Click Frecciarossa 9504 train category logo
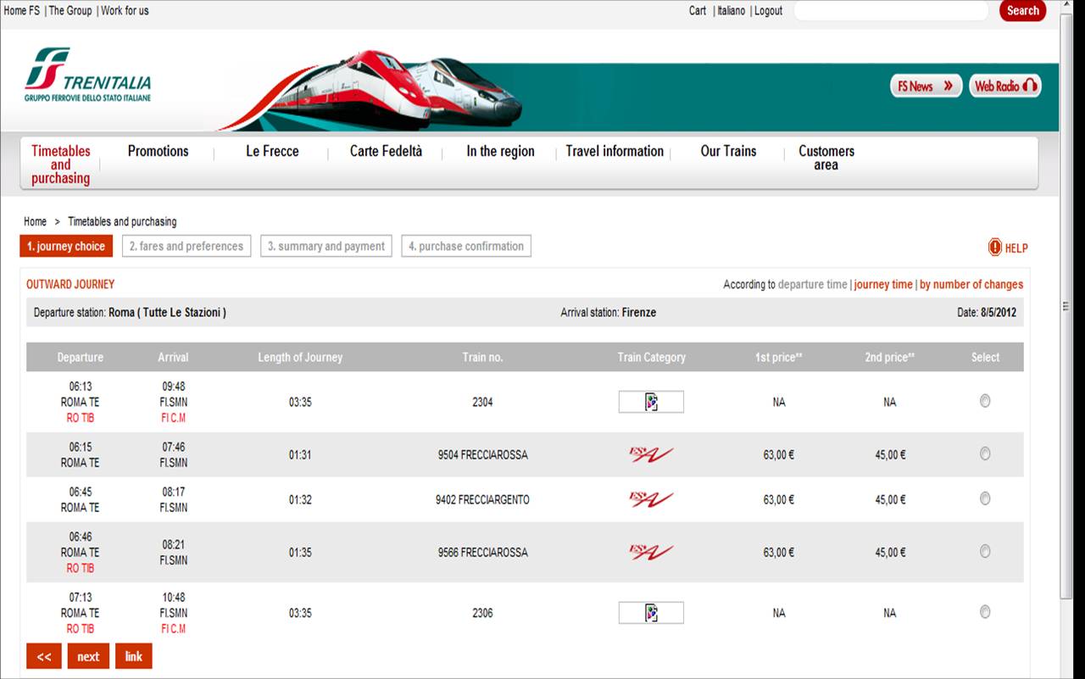Viewport: 1085px width, 679px height. (x=651, y=455)
